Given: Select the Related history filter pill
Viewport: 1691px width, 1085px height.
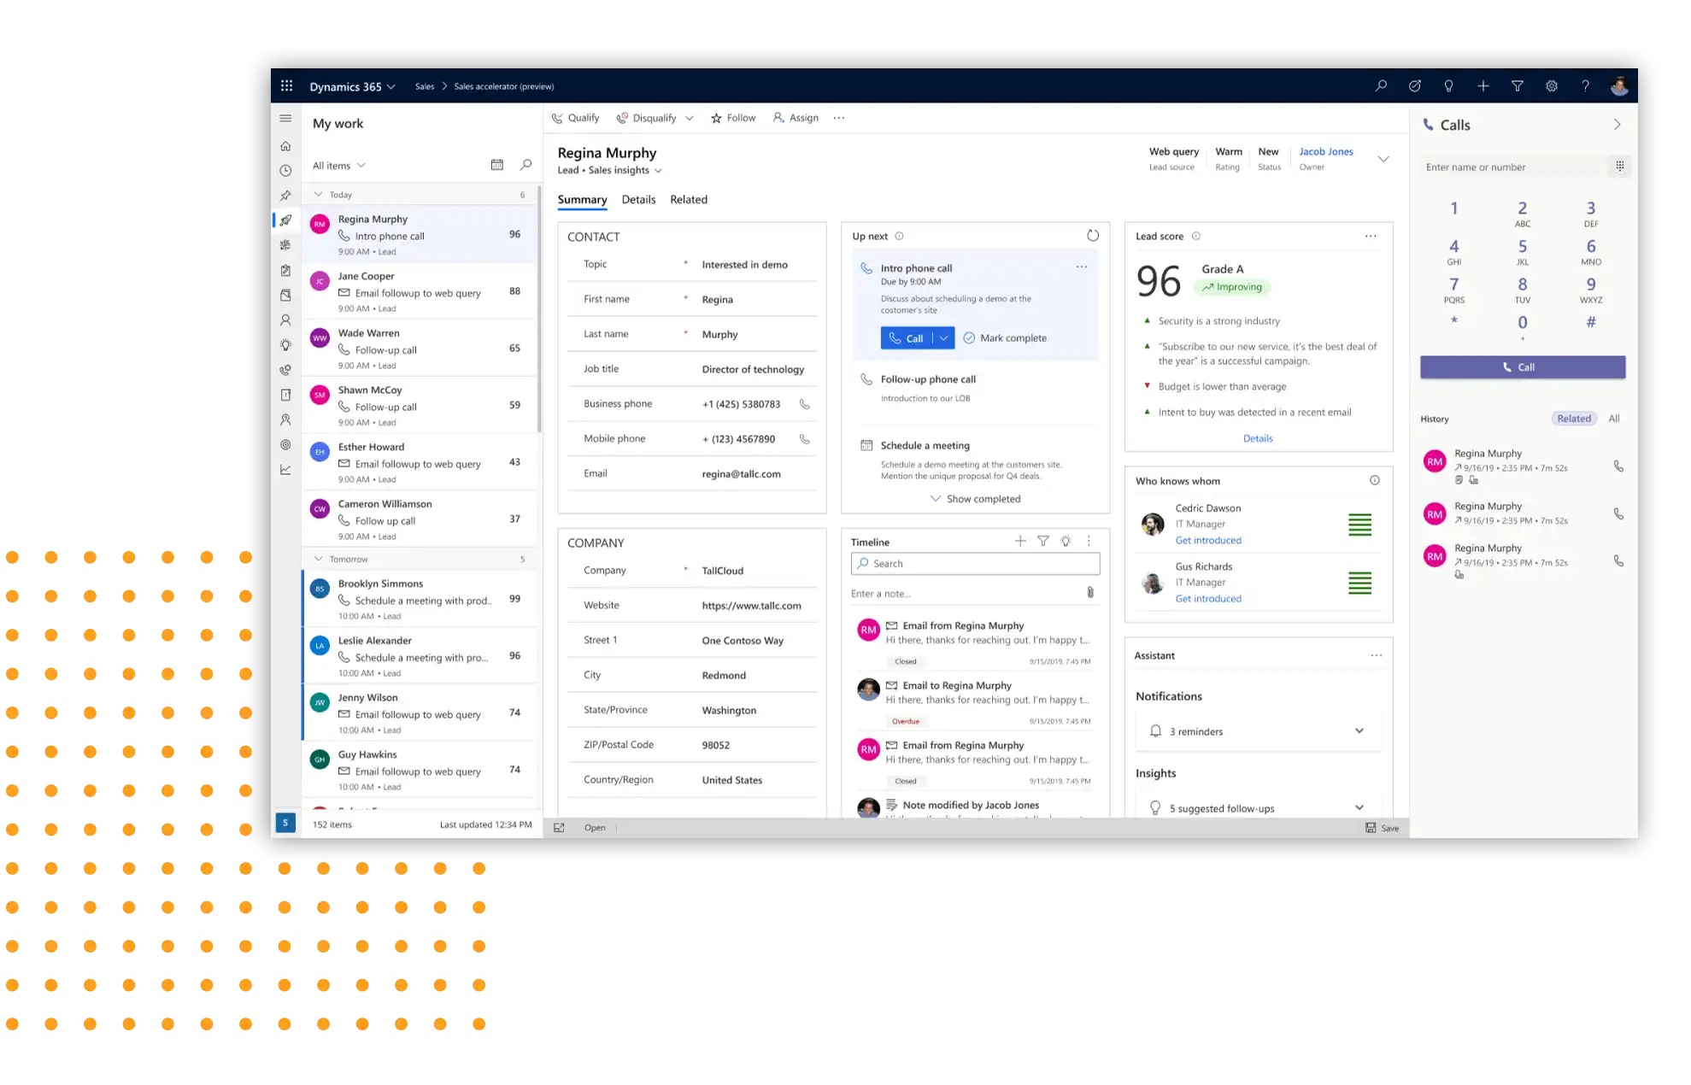Looking at the screenshot, I should coord(1573,419).
